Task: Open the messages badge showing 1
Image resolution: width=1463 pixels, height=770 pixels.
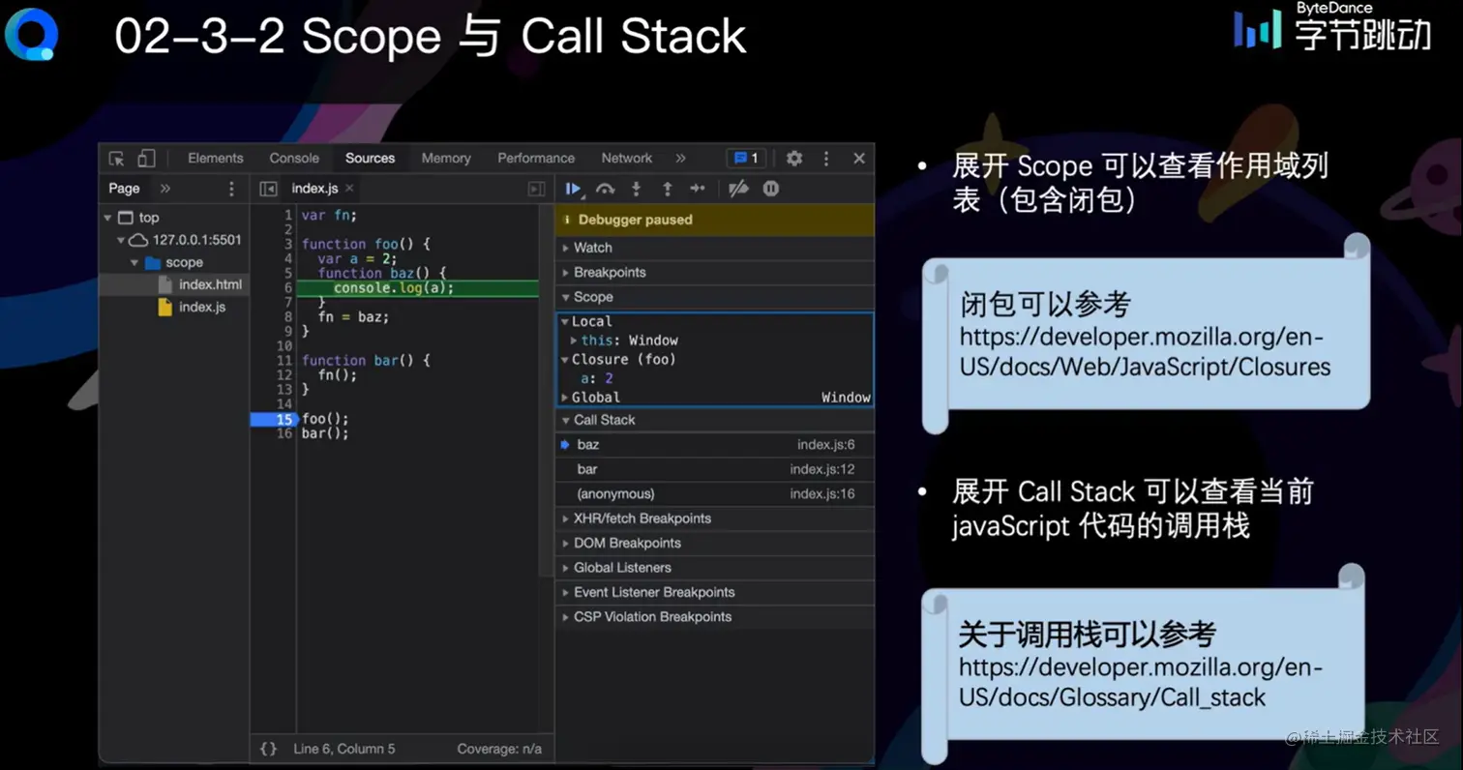Action: pyautogui.click(x=746, y=159)
